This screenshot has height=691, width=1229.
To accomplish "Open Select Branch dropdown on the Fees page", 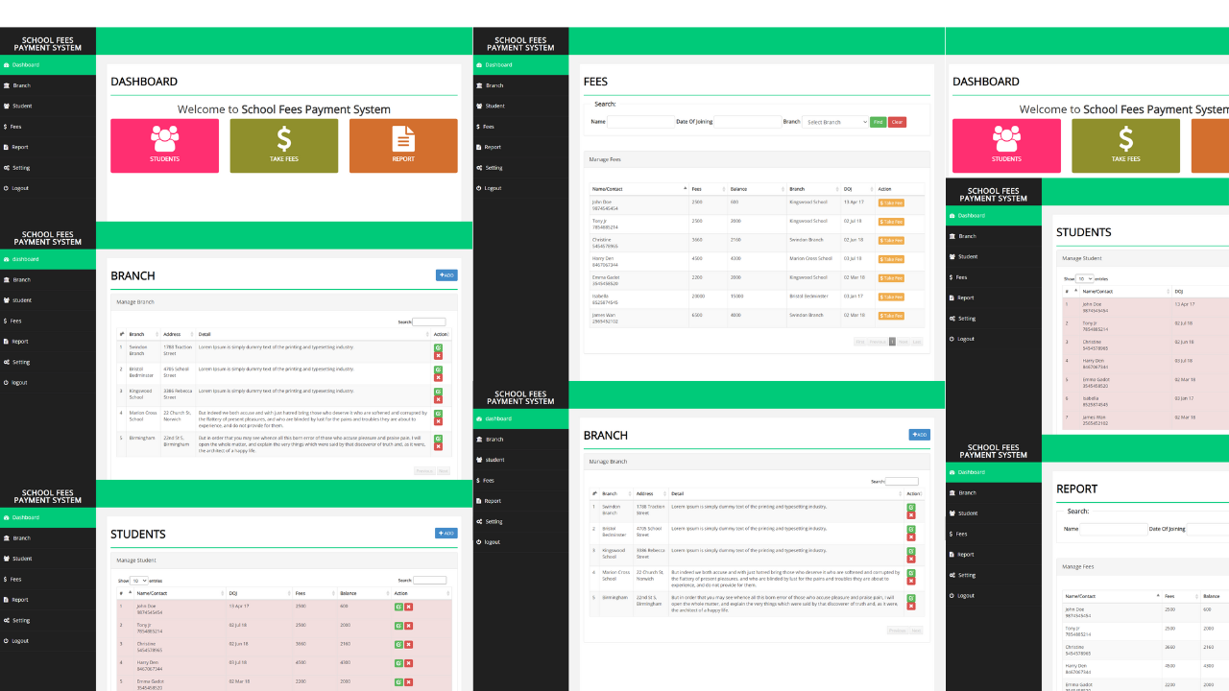I will click(x=834, y=122).
